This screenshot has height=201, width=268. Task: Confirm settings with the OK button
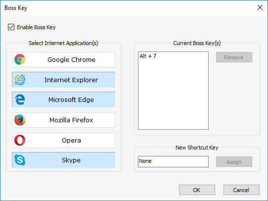pyautogui.click(x=197, y=190)
